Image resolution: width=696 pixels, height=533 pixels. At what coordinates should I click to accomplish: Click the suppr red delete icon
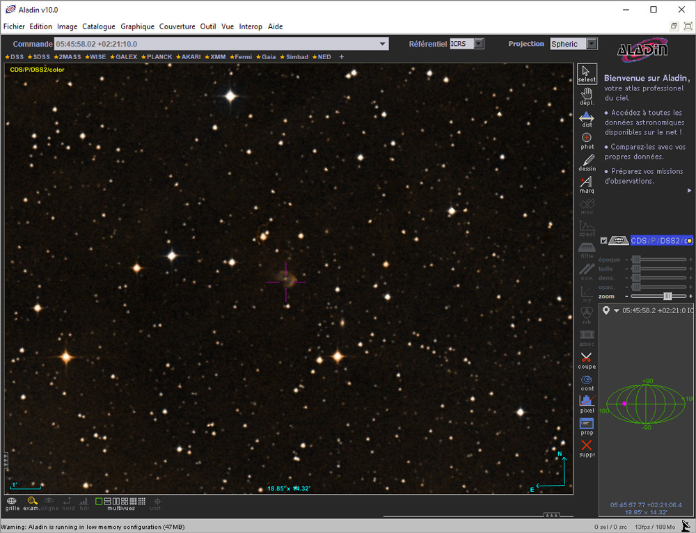pyautogui.click(x=587, y=448)
